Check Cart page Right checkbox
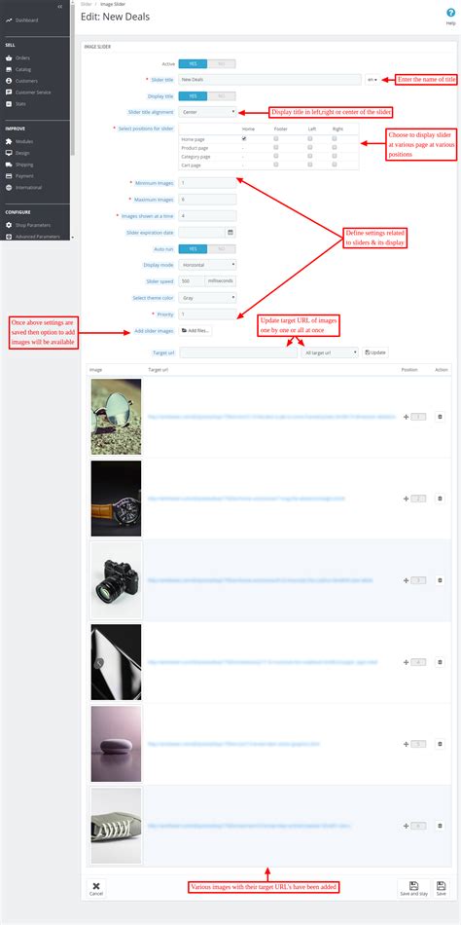This screenshot has height=925, width=461. (x=335, y=165)
